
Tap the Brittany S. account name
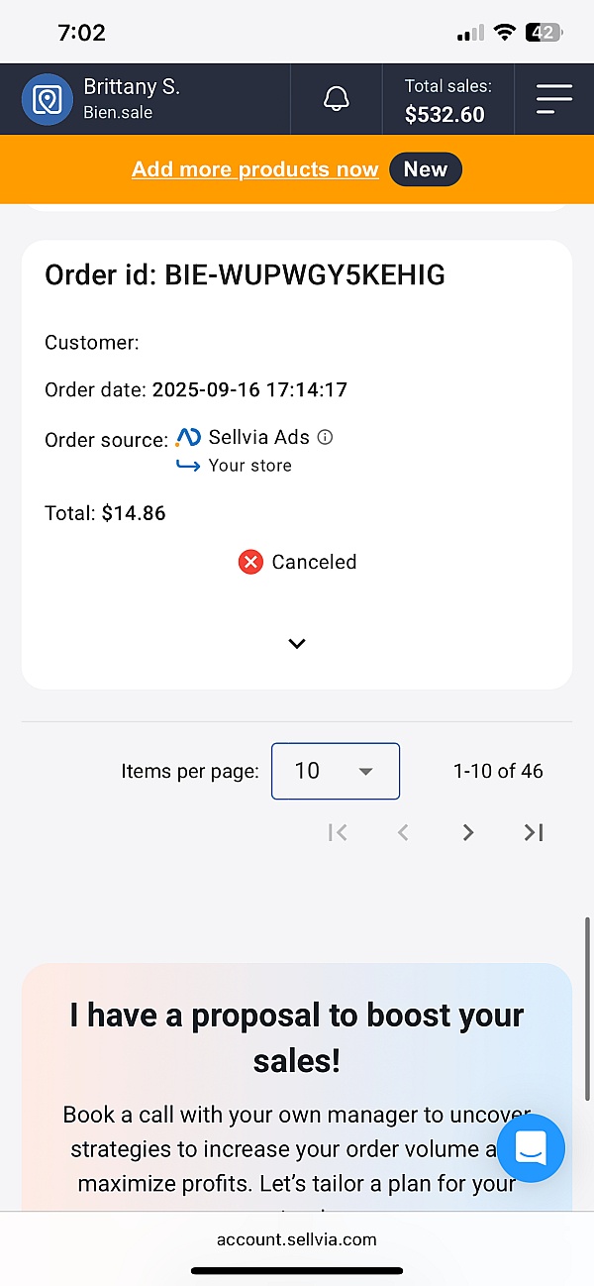(x=132, y=87)
